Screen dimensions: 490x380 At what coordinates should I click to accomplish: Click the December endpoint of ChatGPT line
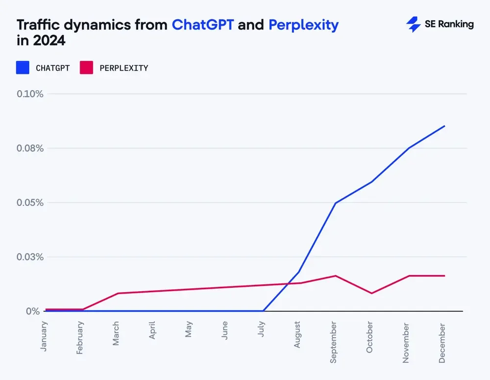444,127
